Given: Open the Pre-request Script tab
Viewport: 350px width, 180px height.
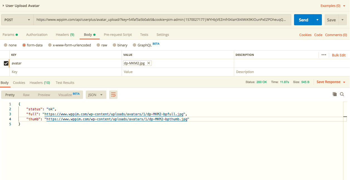Looking at the screenshot, I should [118, 34].
